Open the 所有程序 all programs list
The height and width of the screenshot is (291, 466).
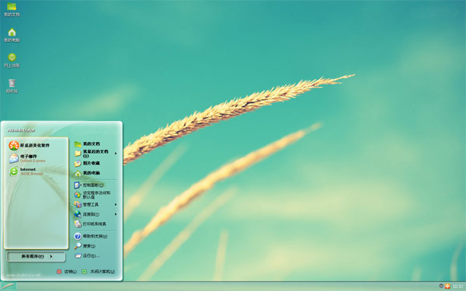click(37, 257)
